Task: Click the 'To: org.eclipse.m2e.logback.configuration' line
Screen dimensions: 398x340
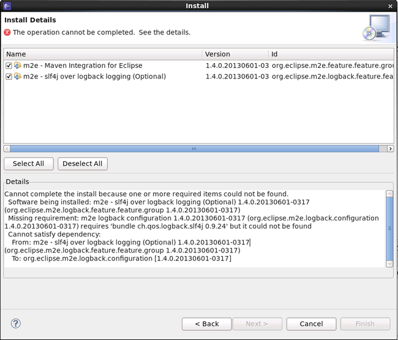Action: click(x=122, y=259)
